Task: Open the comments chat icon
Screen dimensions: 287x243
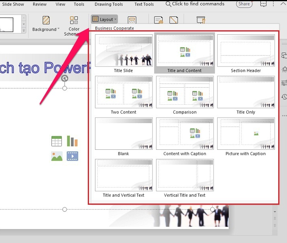Action: click(x=263, y=4)
